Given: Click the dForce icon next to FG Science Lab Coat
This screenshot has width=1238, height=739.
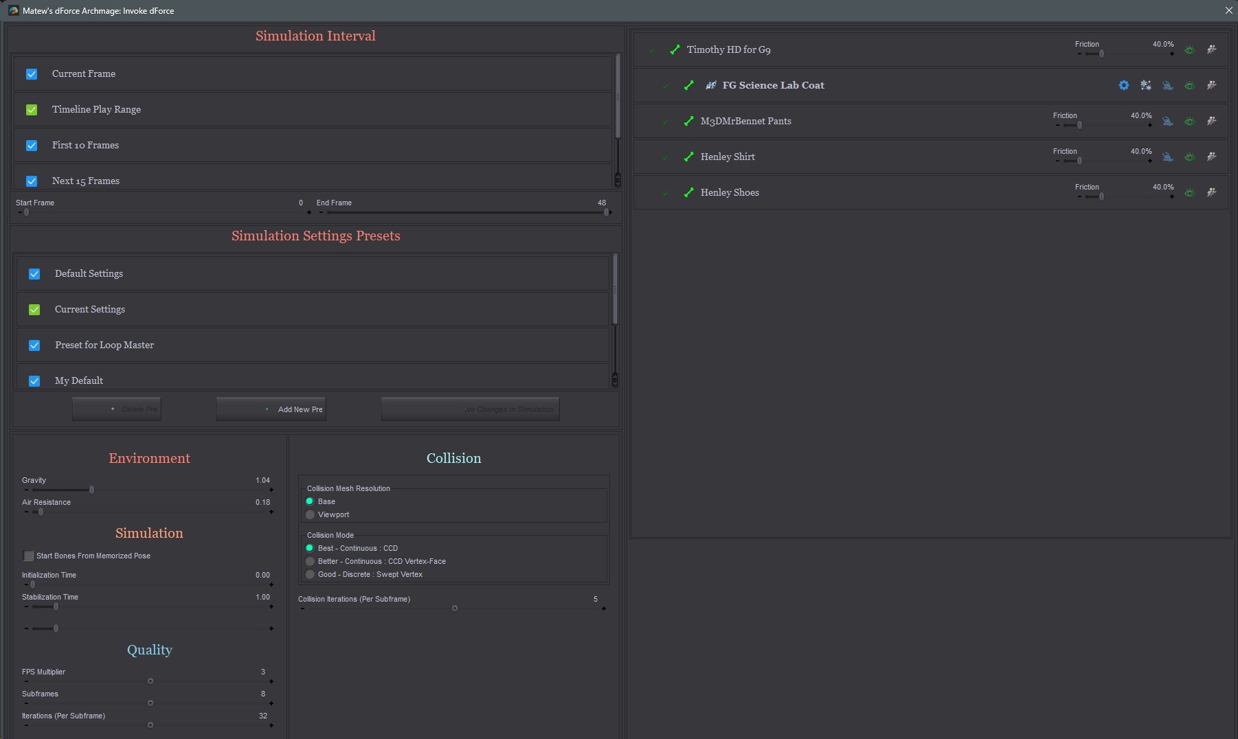Looking at the screenshot, I should (711, 85).
